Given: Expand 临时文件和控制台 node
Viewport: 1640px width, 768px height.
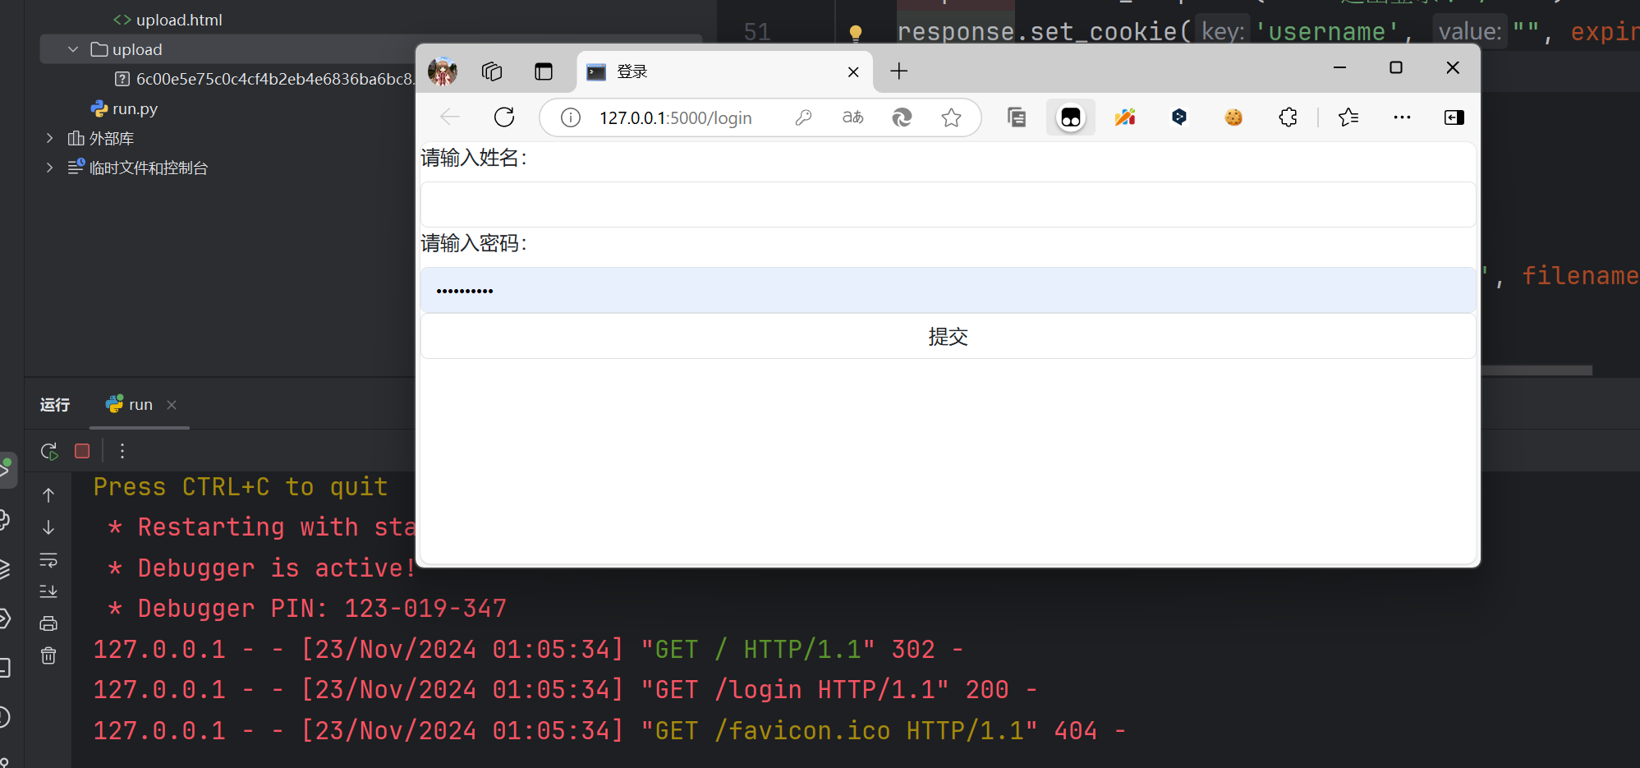Looking at the screenshot, I should pos(50,168).
